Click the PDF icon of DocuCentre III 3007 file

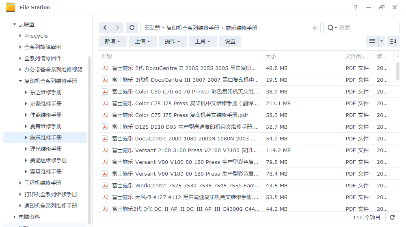(x=105, y=80)
